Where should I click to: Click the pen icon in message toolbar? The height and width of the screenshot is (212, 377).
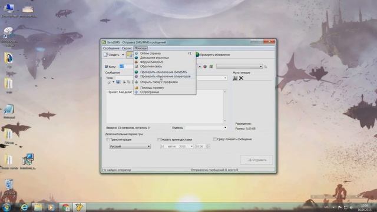pos(109,82)
